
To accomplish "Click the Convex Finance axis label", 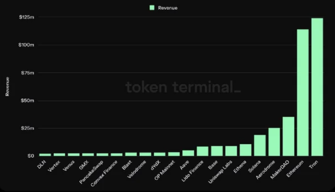I will click(x=104, y=174).
